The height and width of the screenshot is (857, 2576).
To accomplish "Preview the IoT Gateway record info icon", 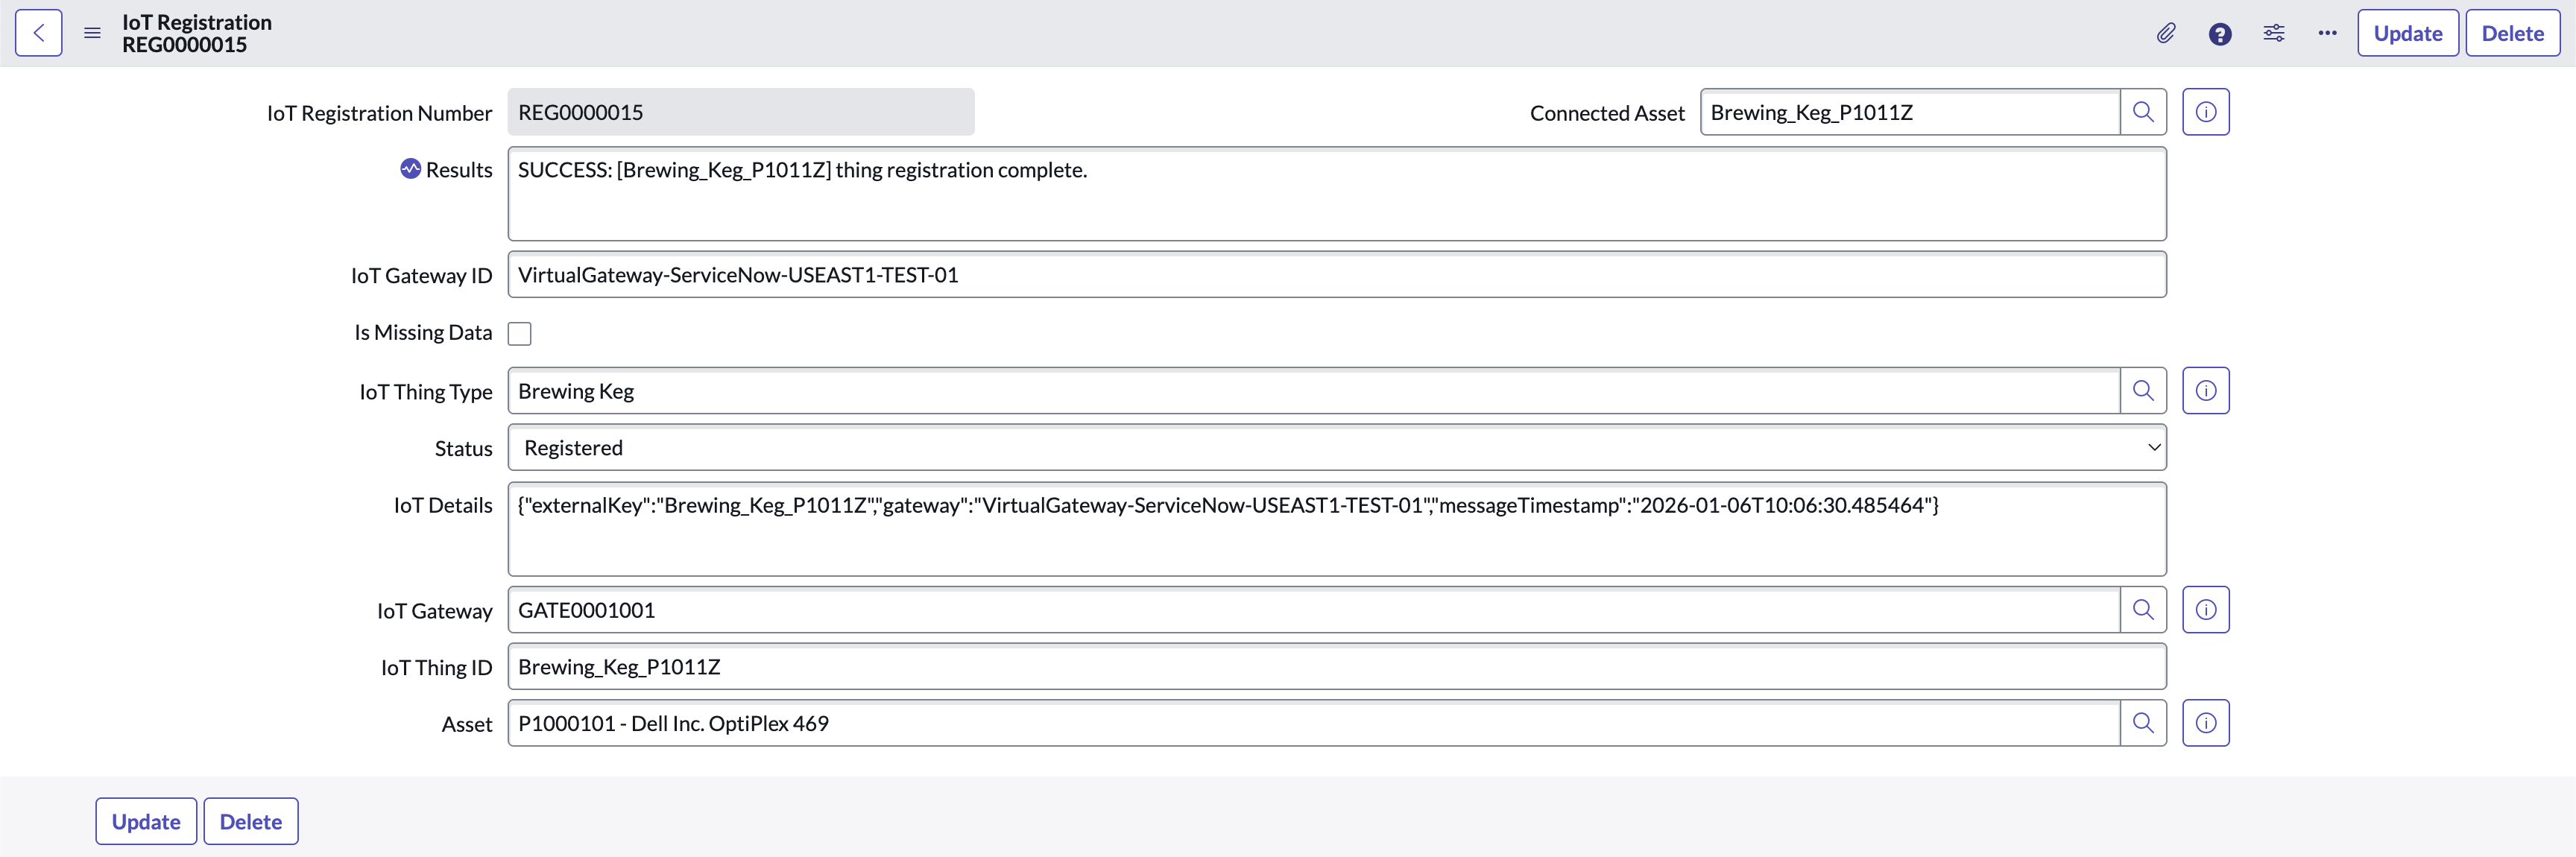I will pos(2205,610).
